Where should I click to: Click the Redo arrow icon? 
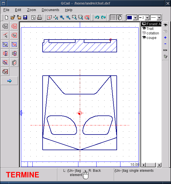(x=103, y=17)
